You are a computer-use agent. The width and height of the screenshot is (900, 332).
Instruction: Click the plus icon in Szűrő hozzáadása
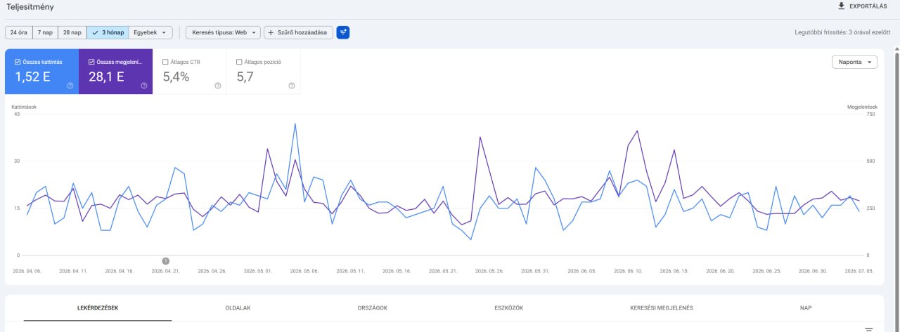pyautogui.click(x=270, y=32)
